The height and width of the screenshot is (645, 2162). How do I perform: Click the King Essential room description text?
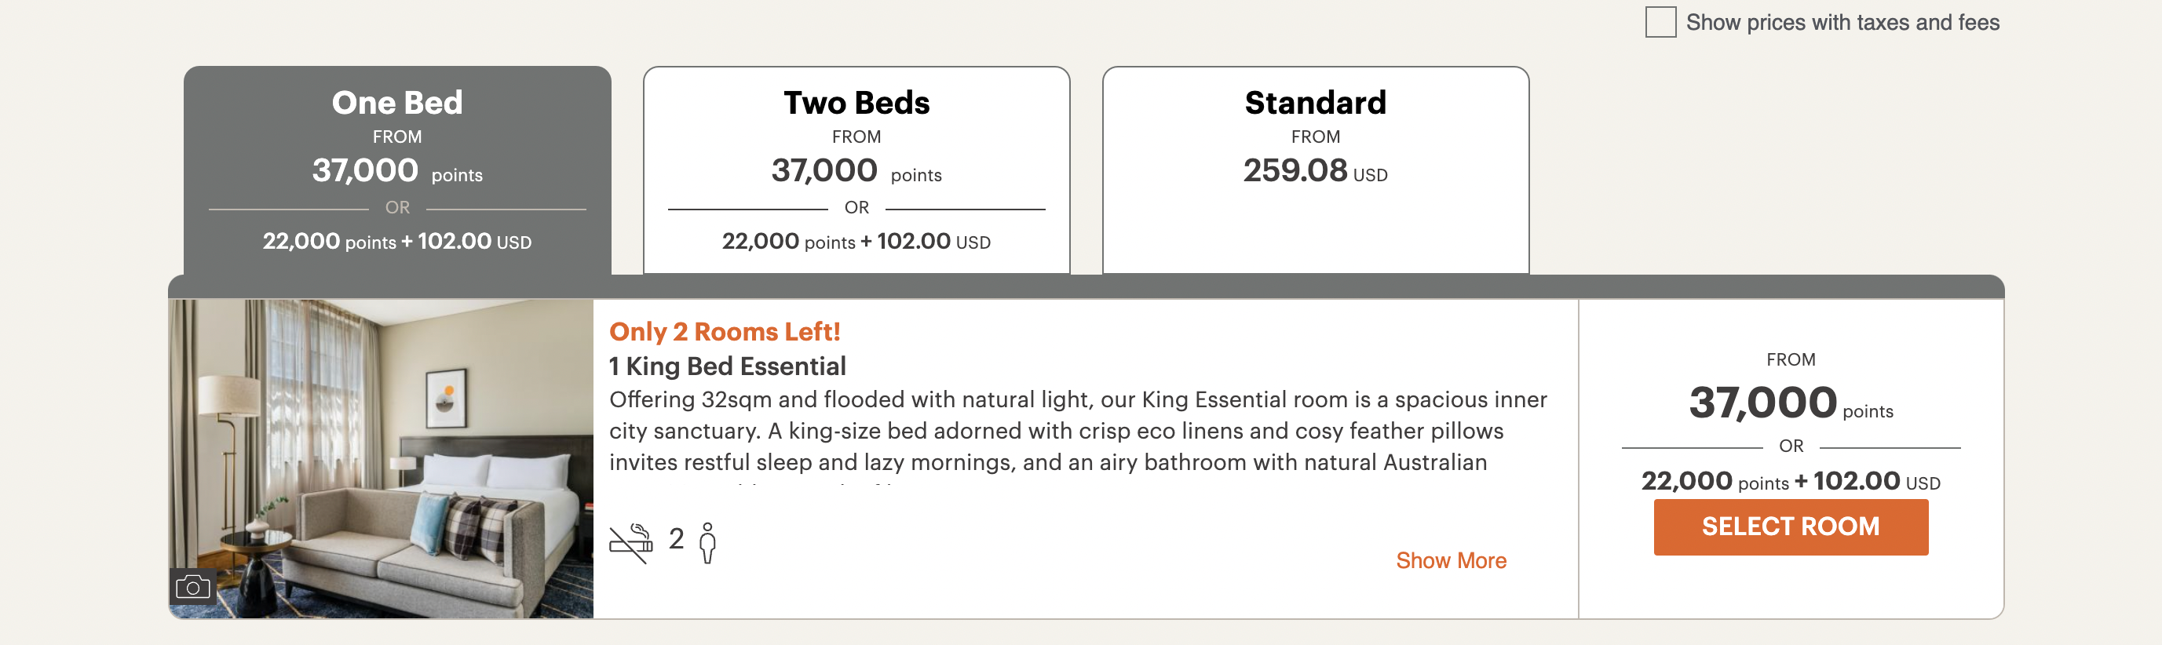1078,431
